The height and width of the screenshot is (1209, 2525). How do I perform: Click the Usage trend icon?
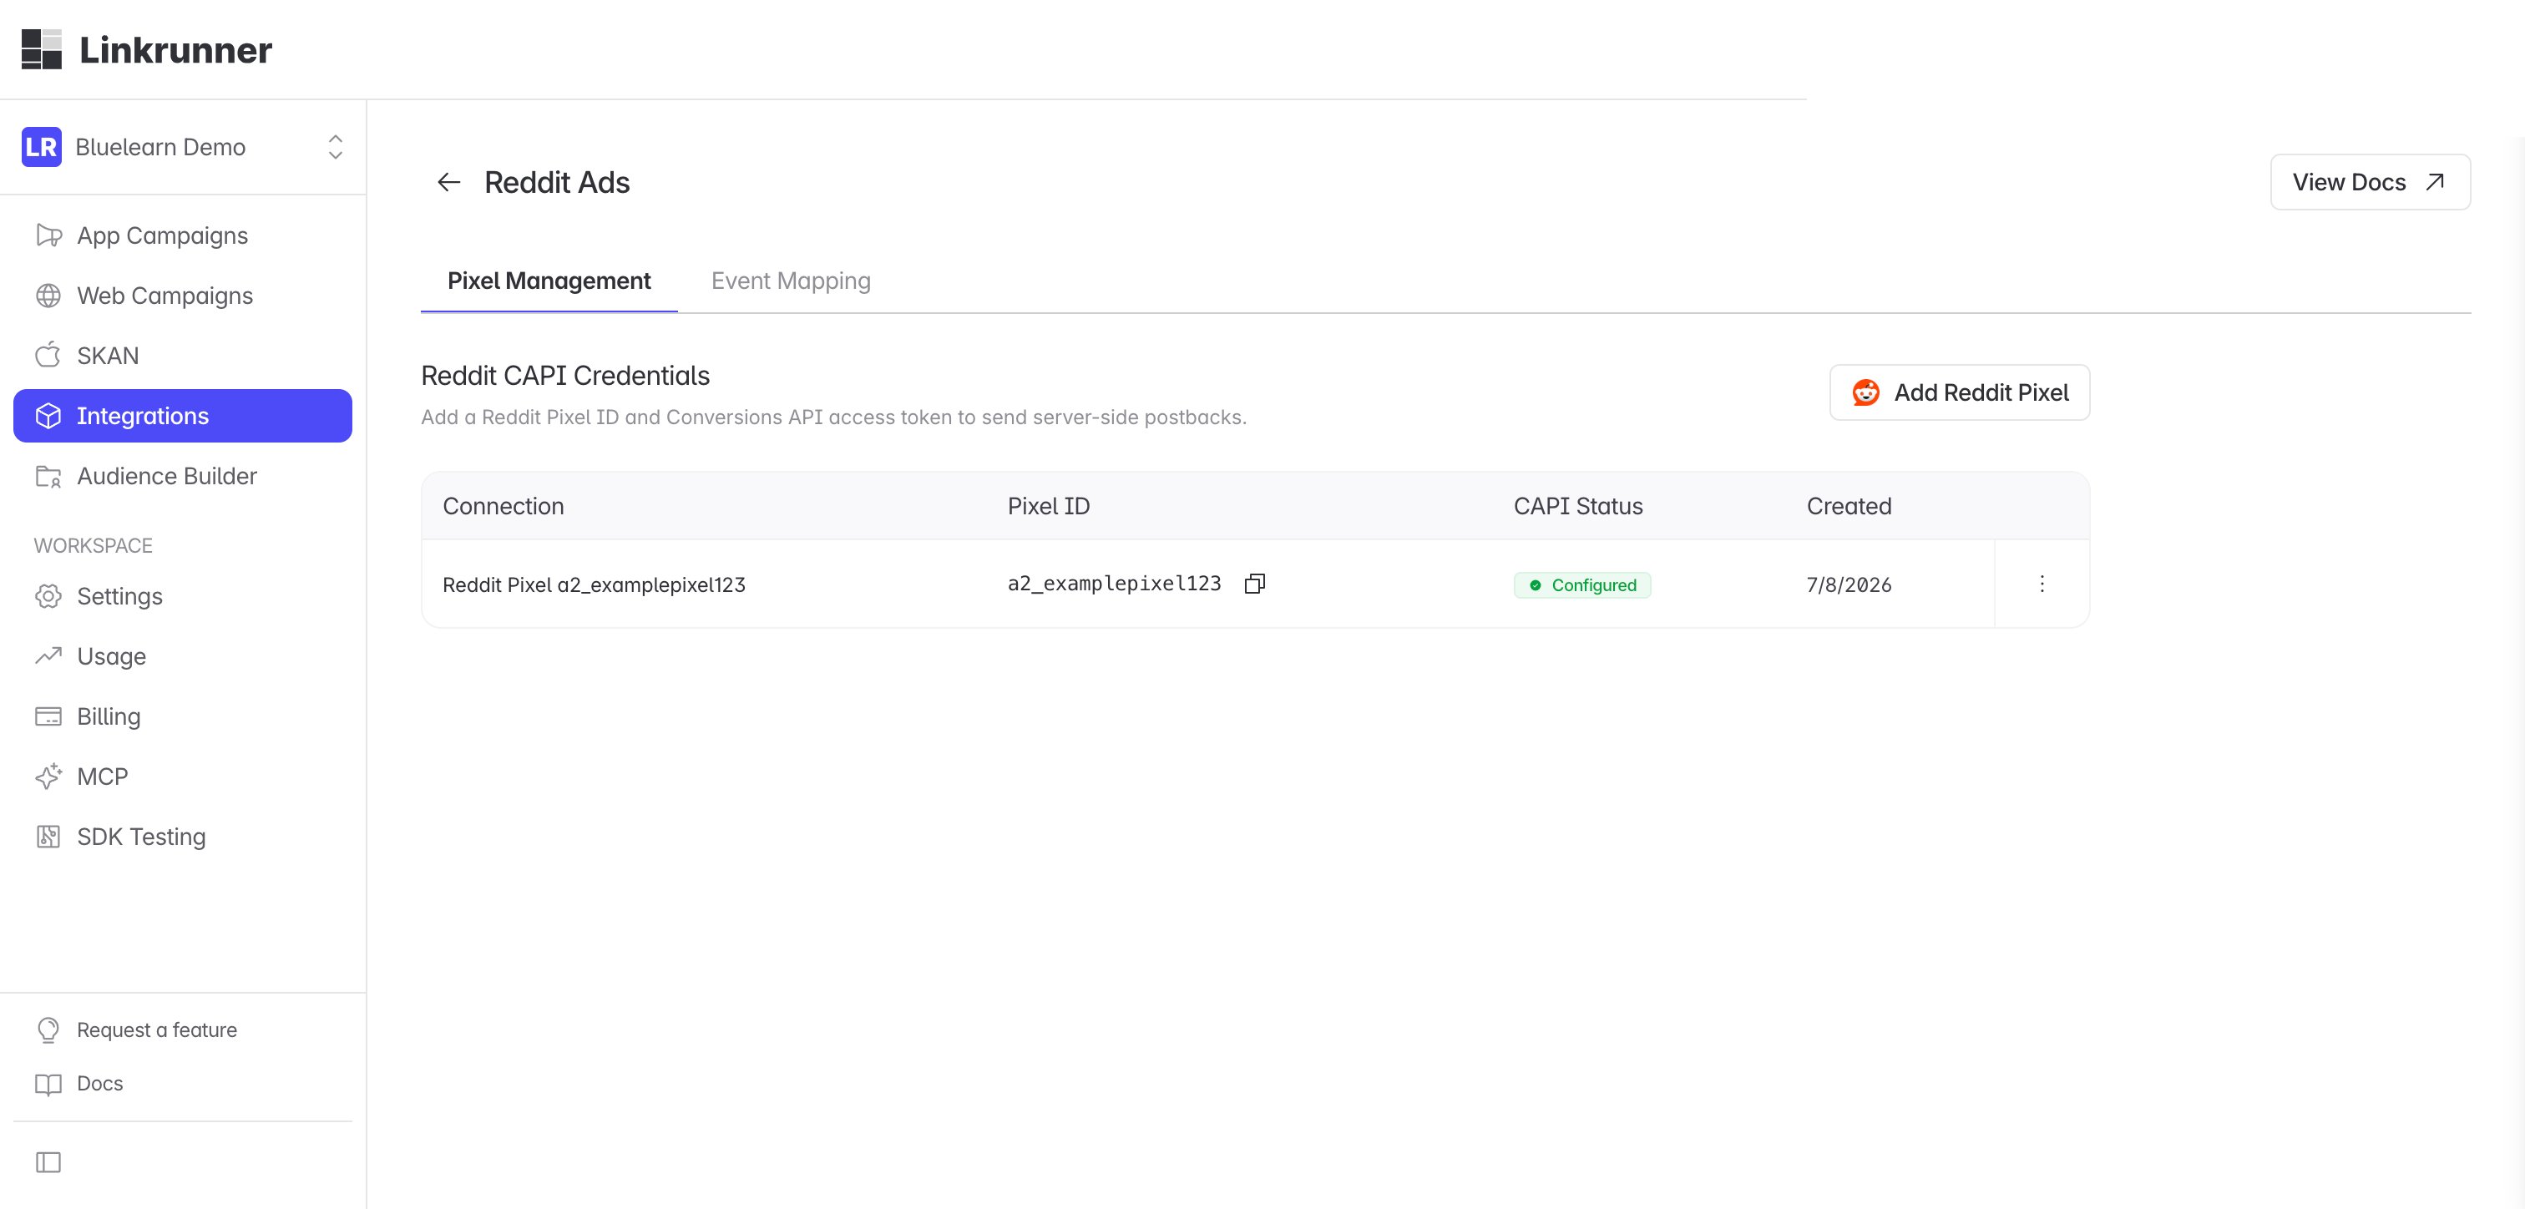click(48, 656)
